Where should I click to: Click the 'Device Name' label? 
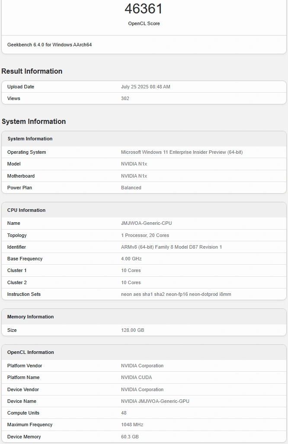(x=22, y=401)
